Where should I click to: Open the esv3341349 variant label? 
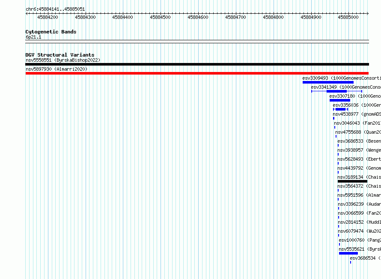pos(346,87)
